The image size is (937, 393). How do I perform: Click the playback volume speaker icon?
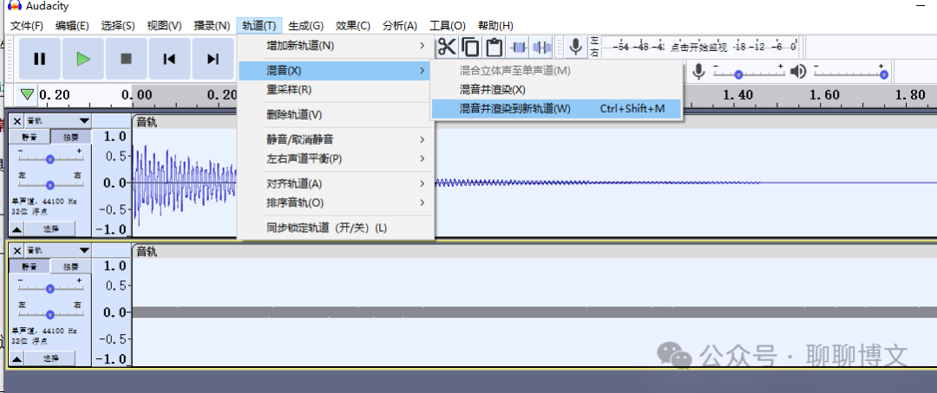coord(798,72)
